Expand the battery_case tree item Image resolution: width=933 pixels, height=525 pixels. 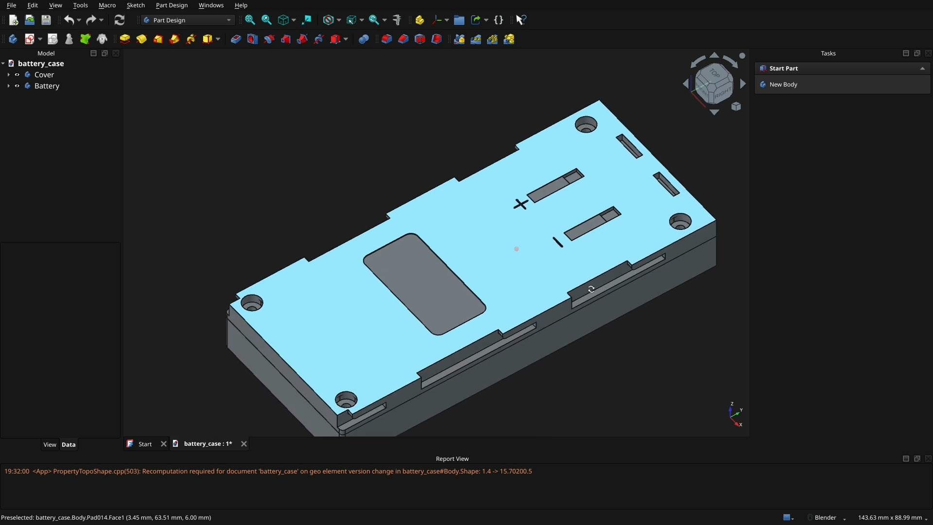pos(3,64)
